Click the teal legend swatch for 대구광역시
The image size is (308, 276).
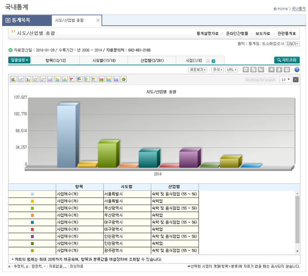tap(32, 222)
